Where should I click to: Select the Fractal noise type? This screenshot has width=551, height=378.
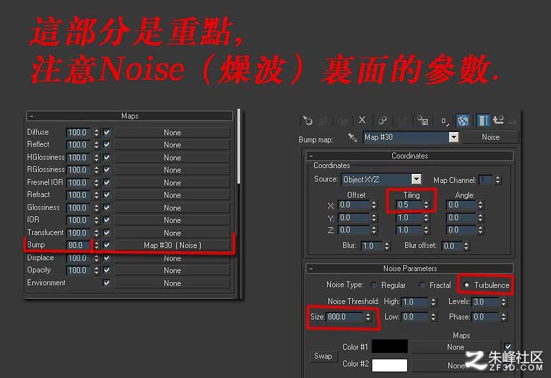pyautogui.click(x=422, y=285)
